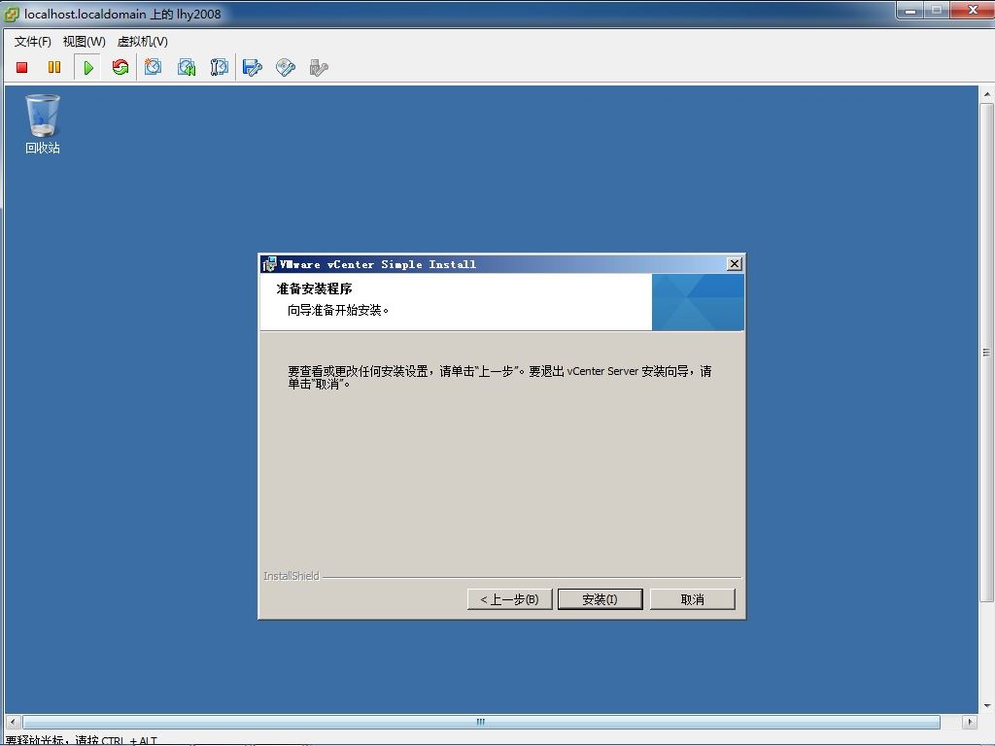Click the scroll-up arrow of the vertical scrollbar

[987, 94]
